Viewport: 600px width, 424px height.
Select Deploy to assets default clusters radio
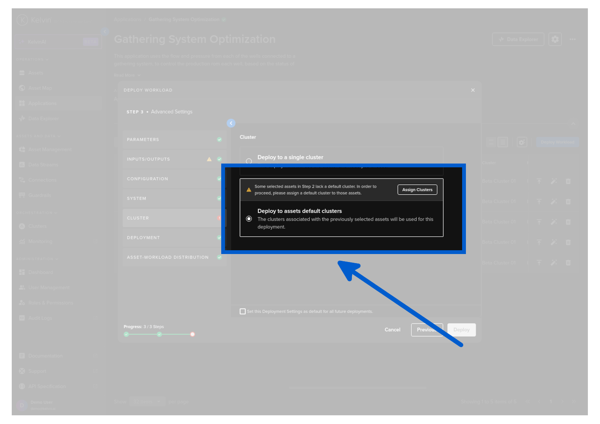(249, 219)
